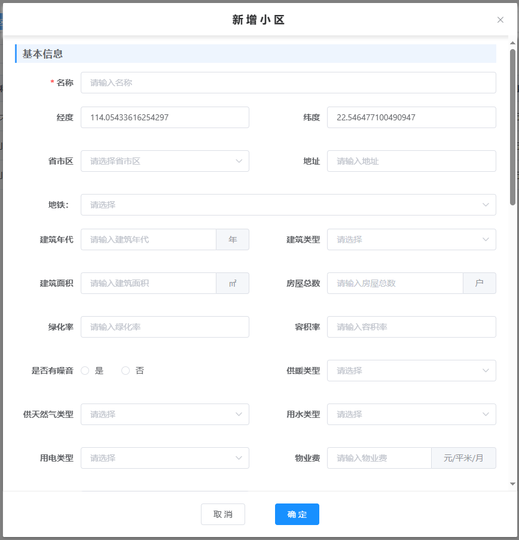Viewport: 519px width, 540px height.
Task: Expand the 供暖类型 dropdown
Action: click(411, 371)
